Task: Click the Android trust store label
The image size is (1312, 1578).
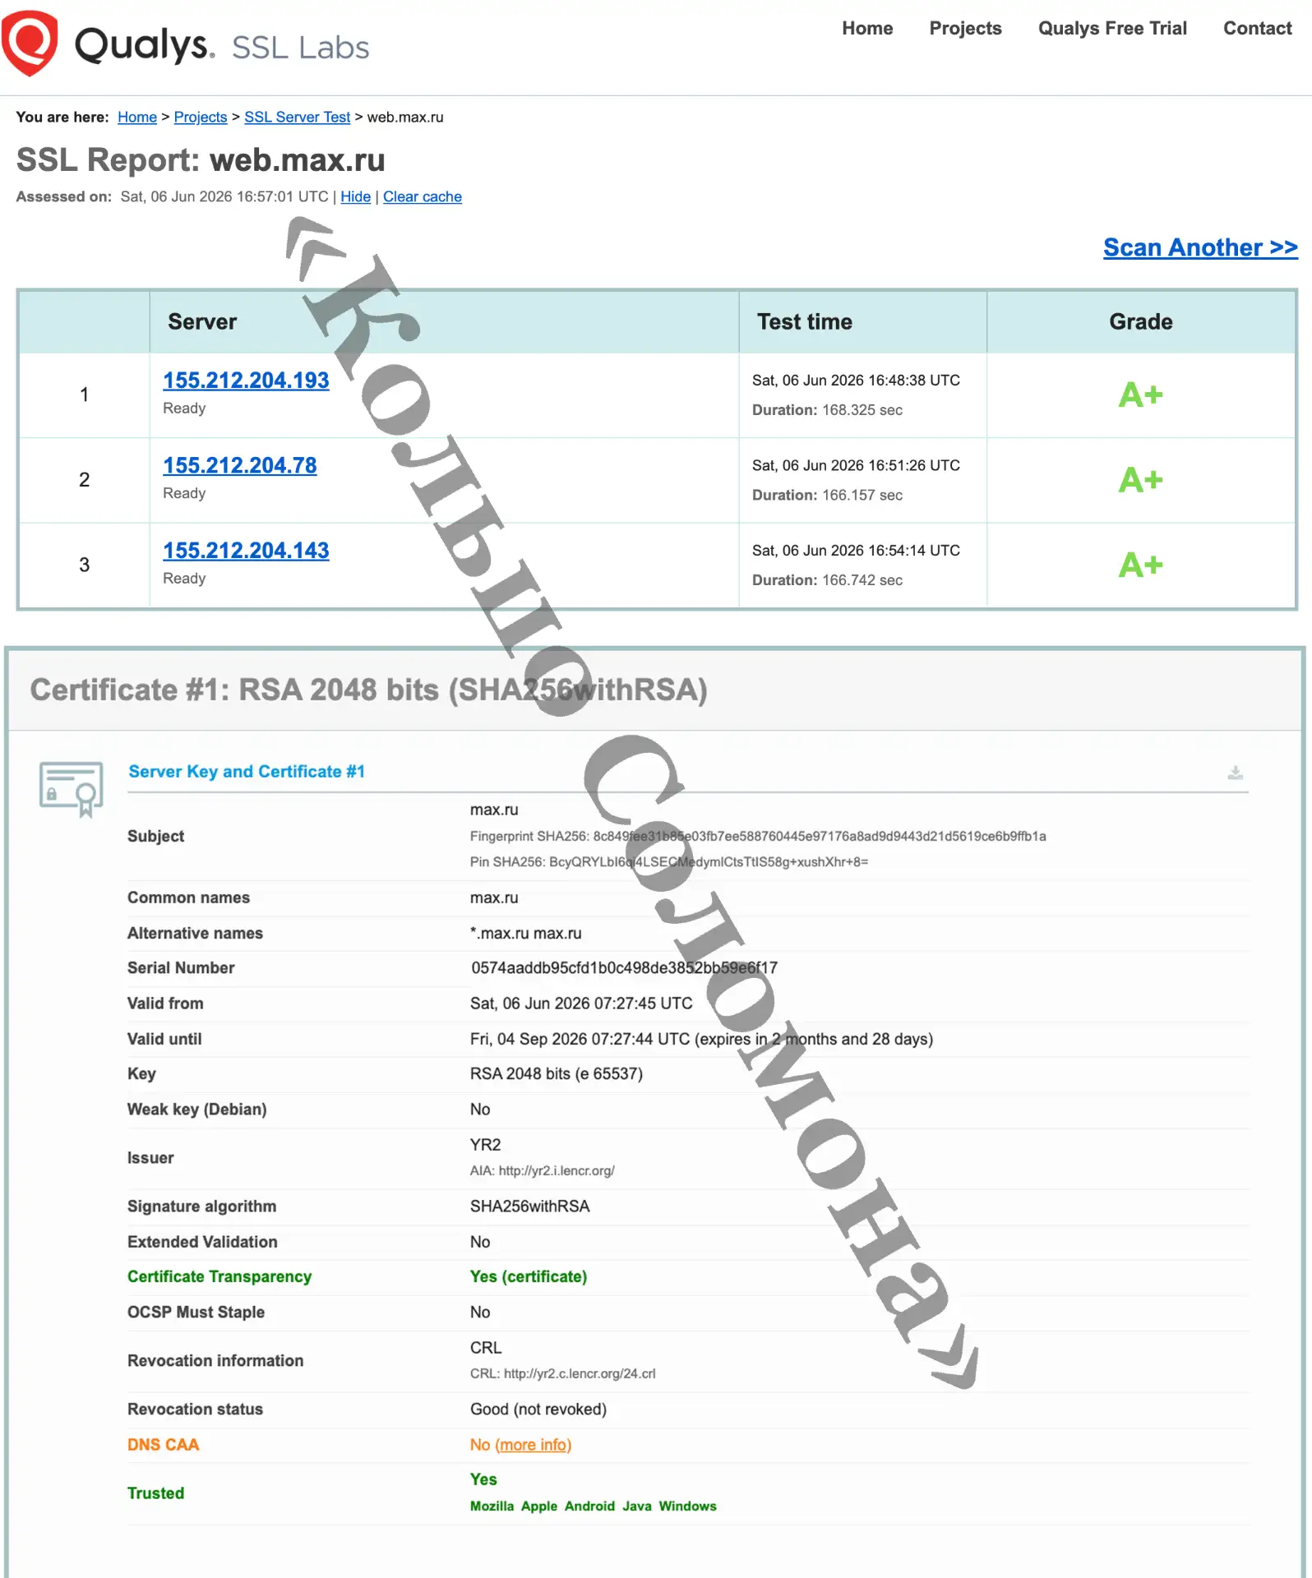Action: pyautogui.click(x=589, y=1506)
